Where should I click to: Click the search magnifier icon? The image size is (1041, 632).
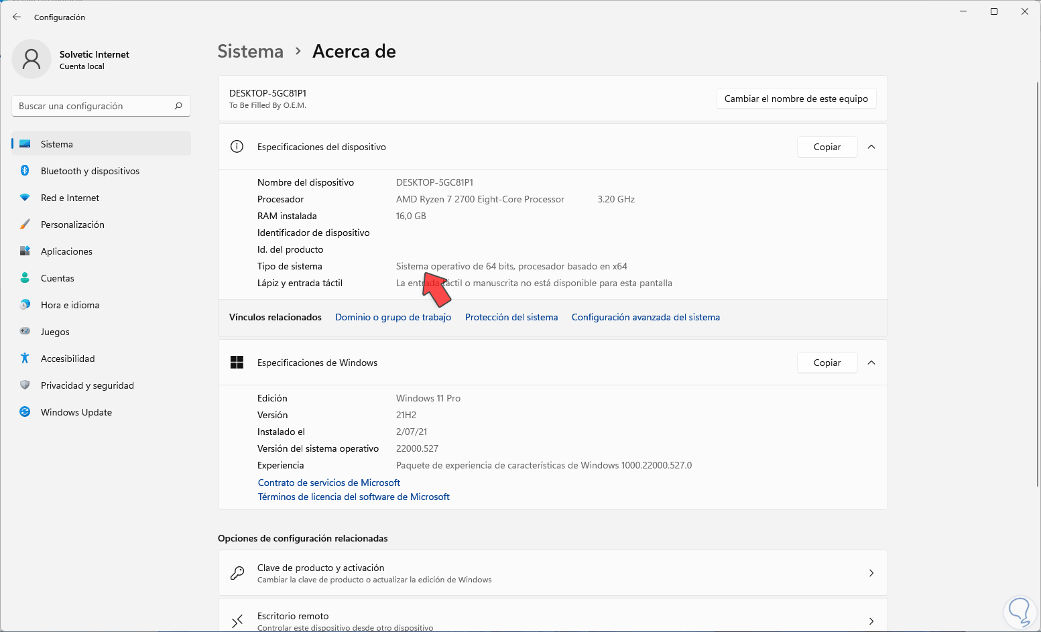[x=178, y=106]
